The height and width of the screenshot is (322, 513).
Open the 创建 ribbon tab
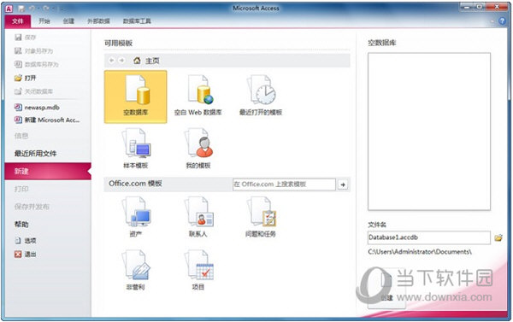[68, 21]
